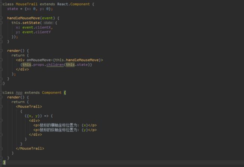The image size is (244, 167).
Task: Click the closing </MouseTrail> JSX tag
Action: click(x=30, y=149)
